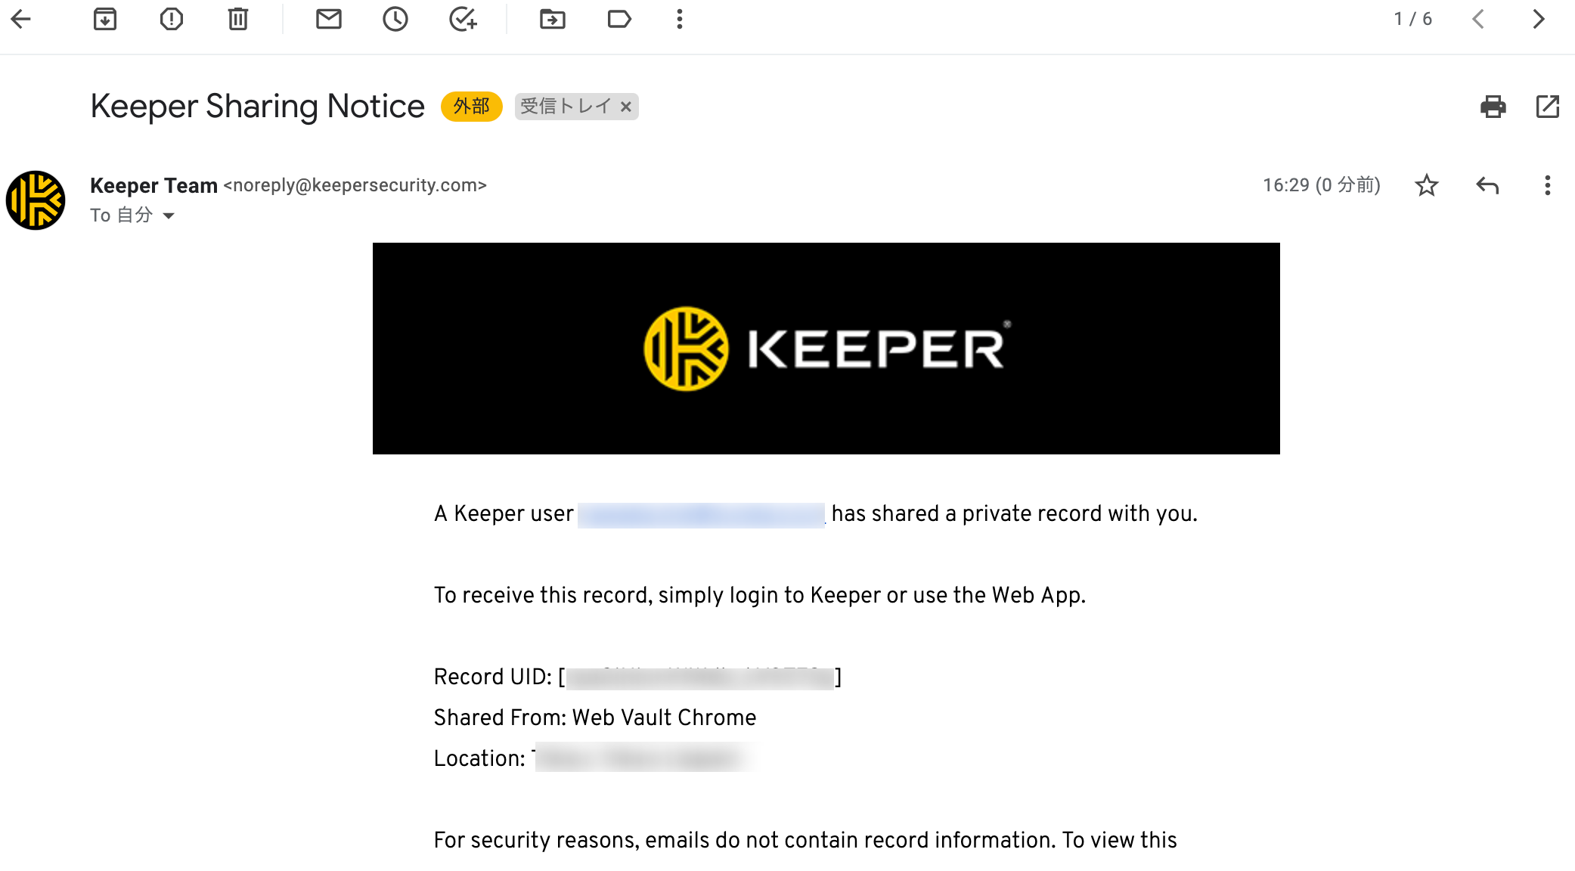Screen dimensions: 1575x871
Task: Click the 外部 external label badge
Action: [x=472, y=107]
